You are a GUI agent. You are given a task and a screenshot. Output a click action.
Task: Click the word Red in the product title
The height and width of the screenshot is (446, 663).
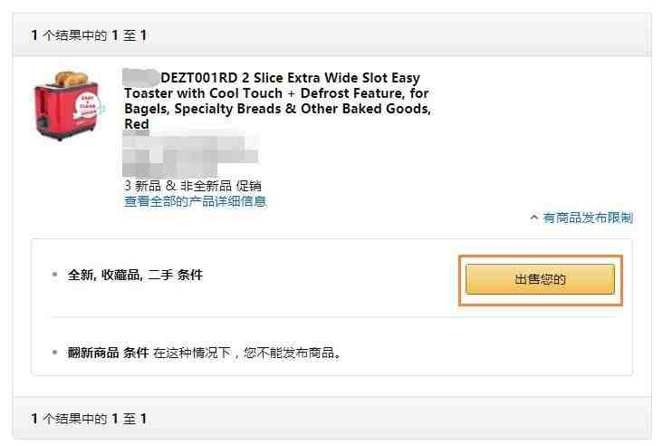(x=137, y=124)
